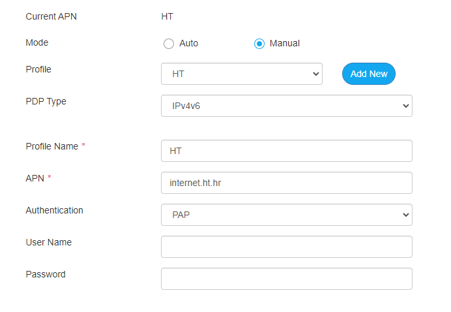Image resolution: width=451 pixels, height=312 pixels.
Task: Click the Profile label beside the HT dropdown
Action: pos(38,69)
